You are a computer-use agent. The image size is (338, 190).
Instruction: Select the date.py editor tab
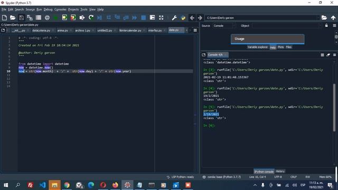point(174,30)
